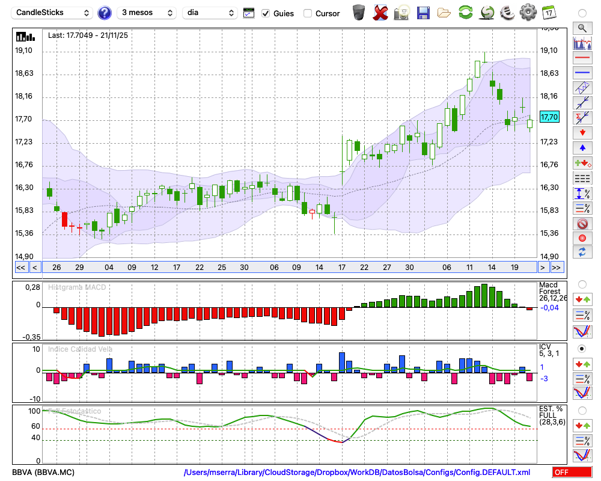This screenshot has width=601, height=481.
Task: Select the radio button beside Macd Forest panel
Action: [582, 284]
